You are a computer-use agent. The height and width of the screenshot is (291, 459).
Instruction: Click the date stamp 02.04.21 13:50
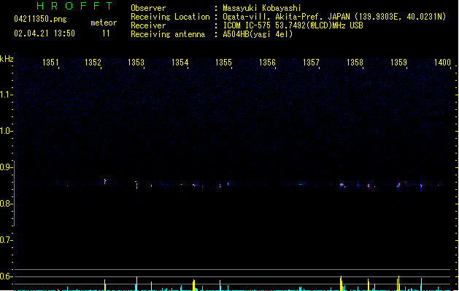coord(45,33)
